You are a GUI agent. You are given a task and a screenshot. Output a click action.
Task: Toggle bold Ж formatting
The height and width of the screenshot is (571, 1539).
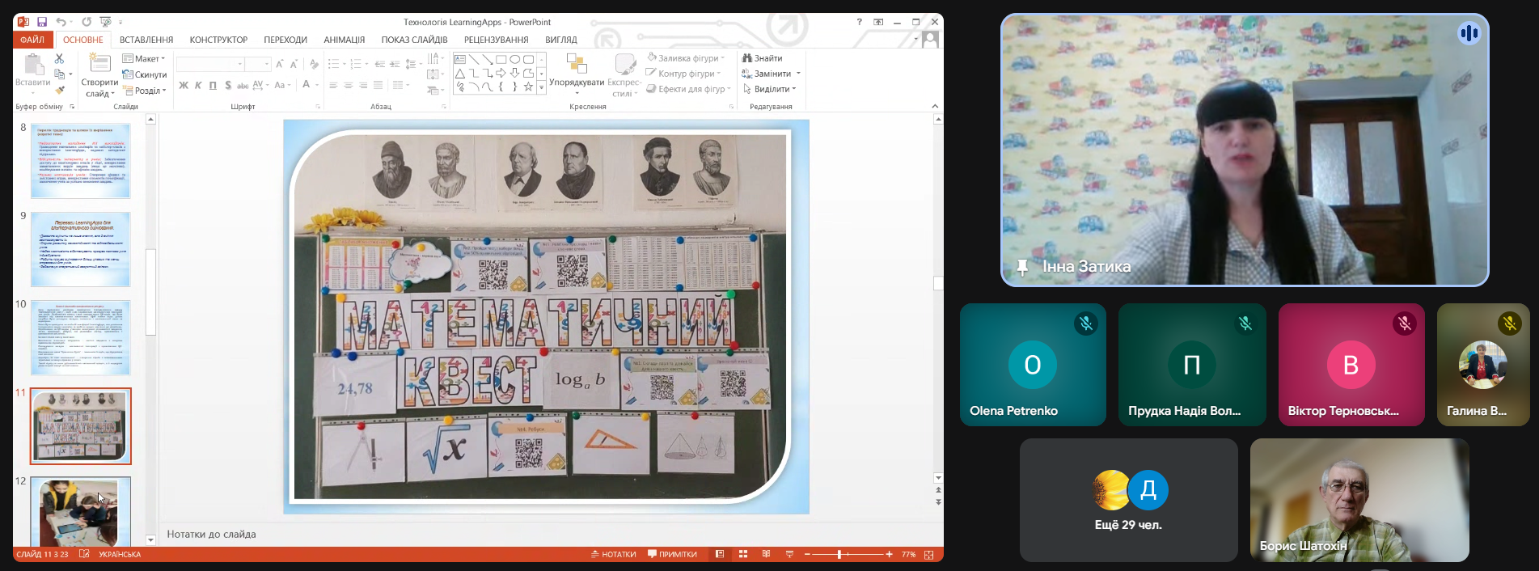coord(184,85)
